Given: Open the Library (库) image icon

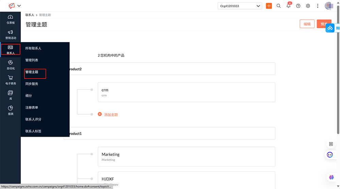Looking at the screenshot, I should (x=10, y=95).
